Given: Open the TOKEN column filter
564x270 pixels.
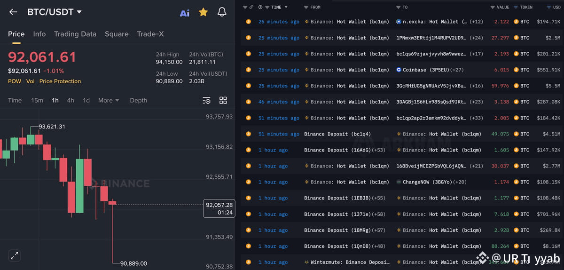Looking at the screenshot, I should tap(516, 7).
